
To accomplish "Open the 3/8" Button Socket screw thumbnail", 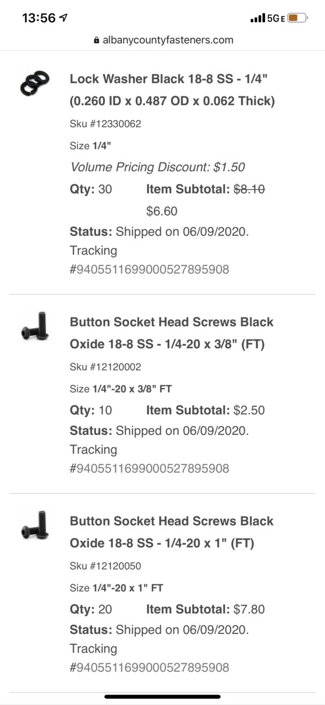I will point(35,325).
